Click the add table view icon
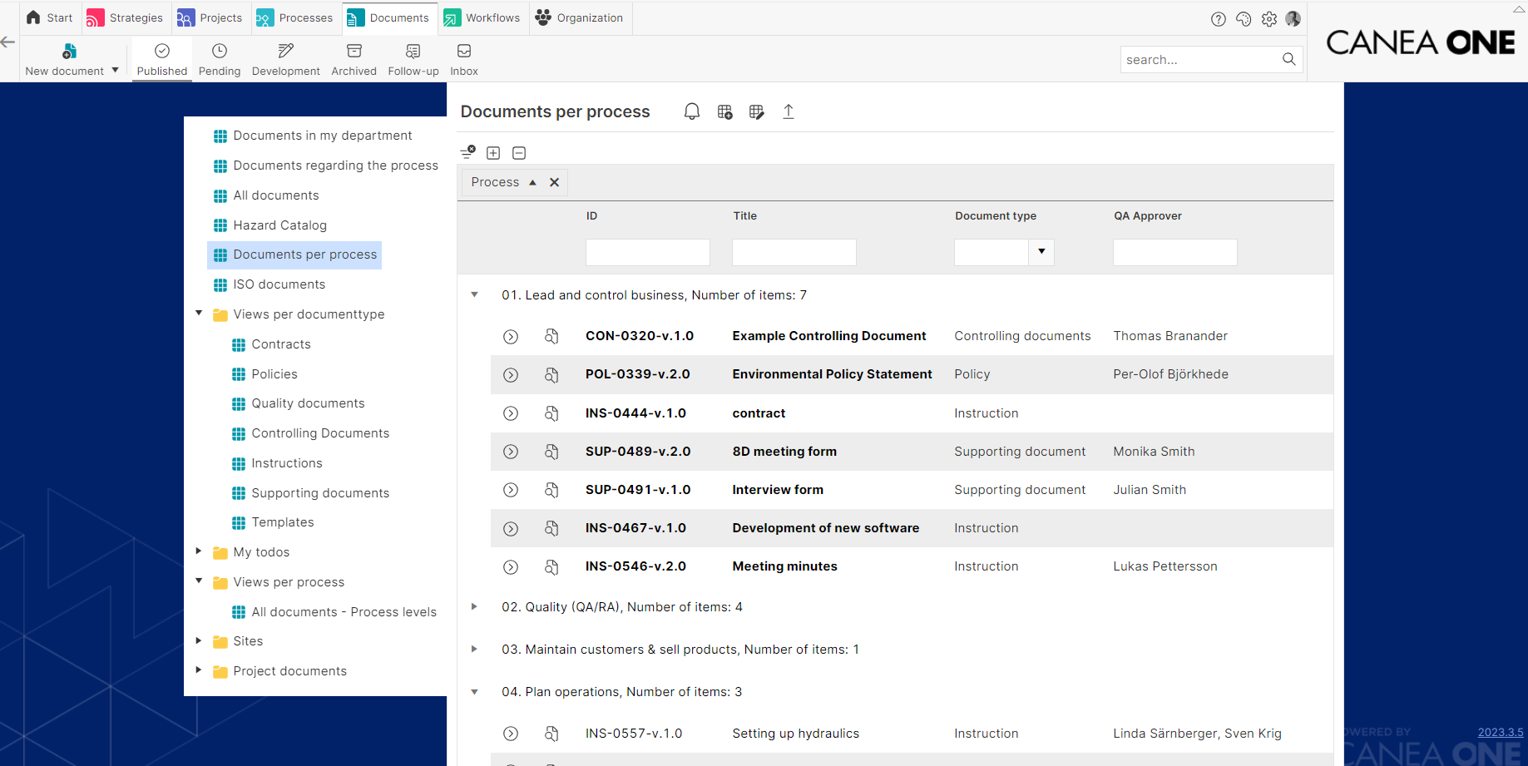The image size is (1528, 766). [724, 111]
